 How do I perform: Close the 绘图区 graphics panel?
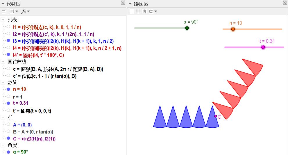coord(285,3)
